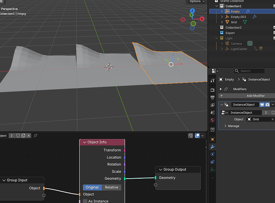Select Collection2 in outliner

[234, 28]
